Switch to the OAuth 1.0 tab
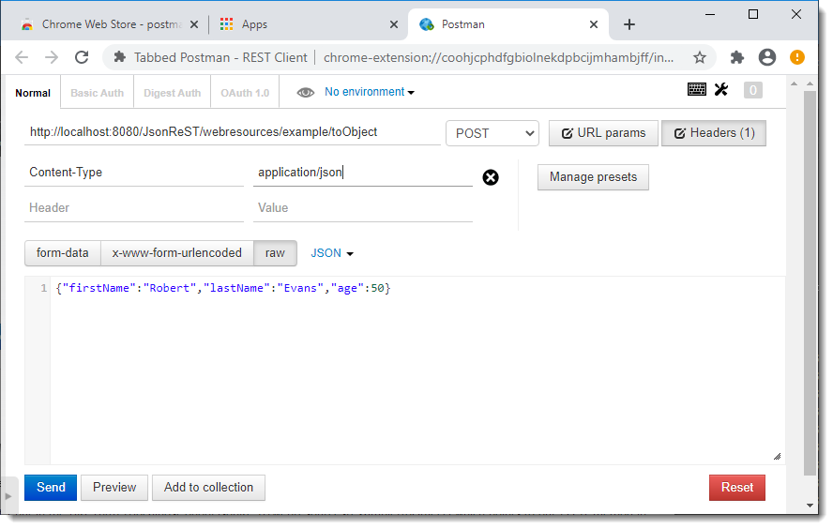Viewport: 833px width, 529px height. coord(245,93)
